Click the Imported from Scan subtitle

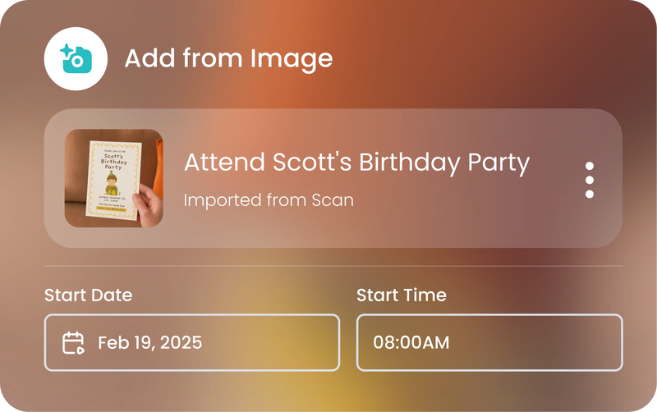click(x=269, y=200)
